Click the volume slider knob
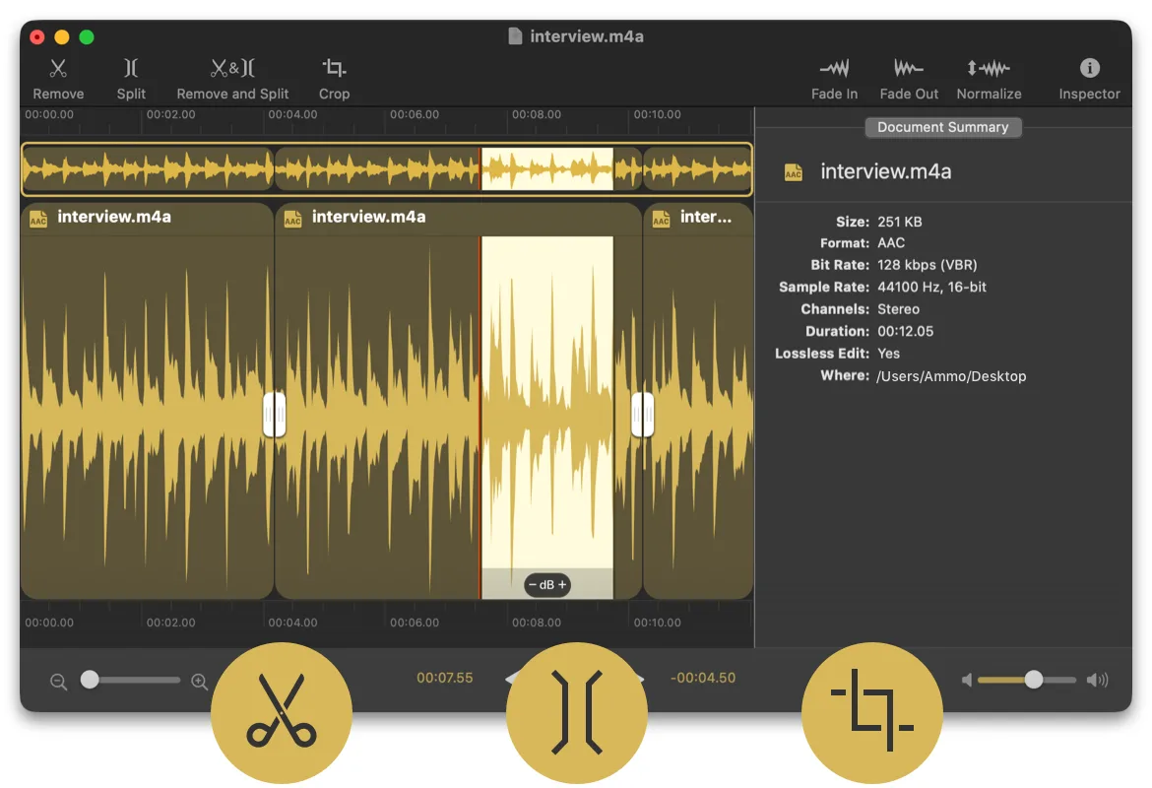The width and height of the screenshot is (1152, 788). [x=1033, y=680]
